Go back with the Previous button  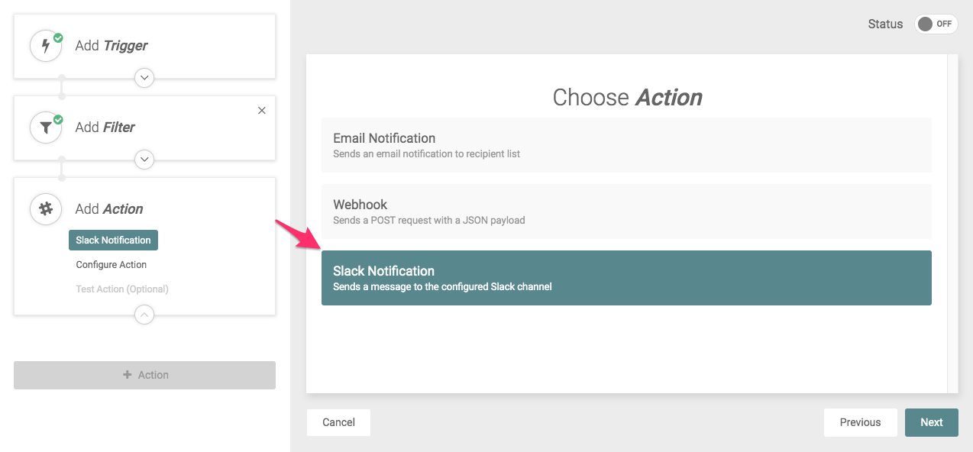860,422
